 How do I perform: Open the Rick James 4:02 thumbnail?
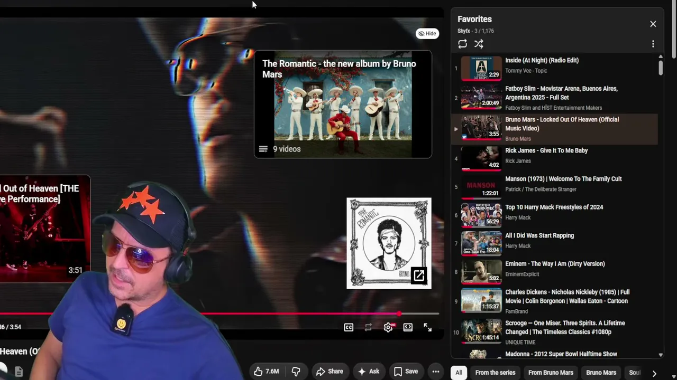[x=481, y=158]
